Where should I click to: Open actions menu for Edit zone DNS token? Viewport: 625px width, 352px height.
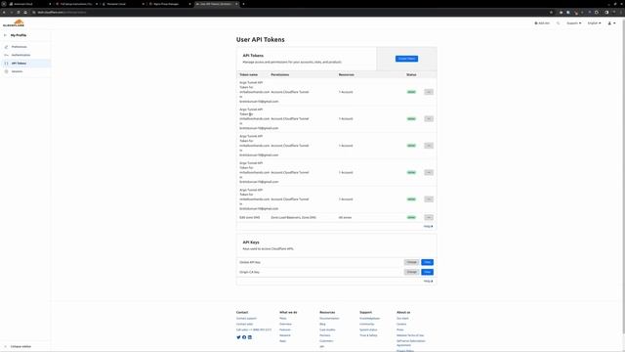429,217
